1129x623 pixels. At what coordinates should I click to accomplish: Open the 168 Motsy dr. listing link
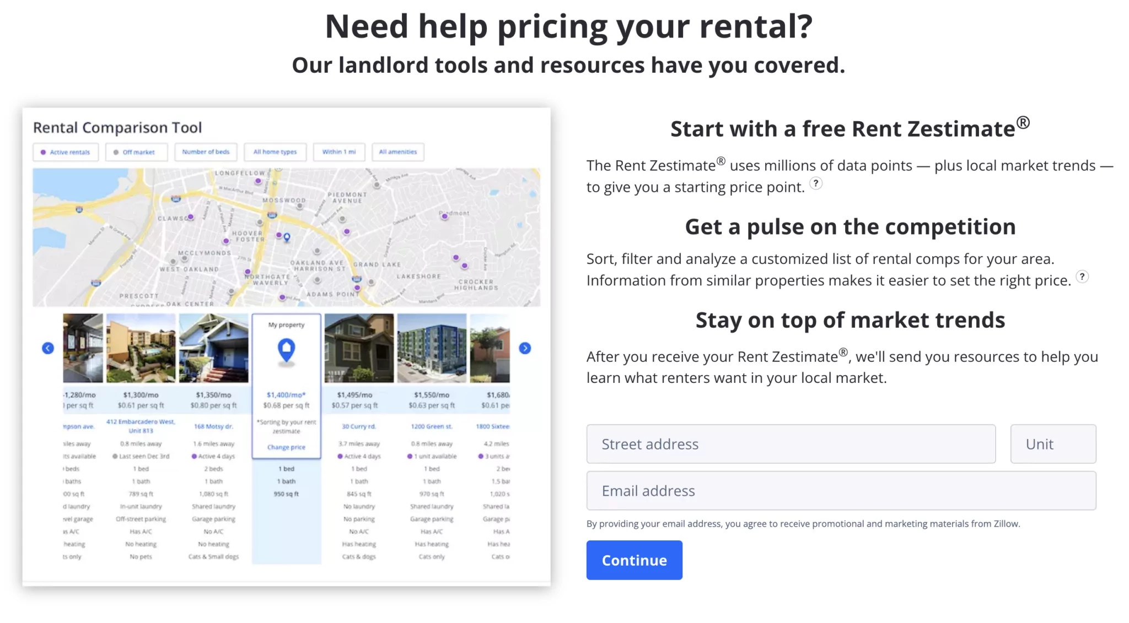[x=213, y=426]
